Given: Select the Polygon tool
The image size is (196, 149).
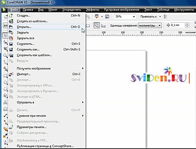Looking at the screenshot, I should coord(5,89).
